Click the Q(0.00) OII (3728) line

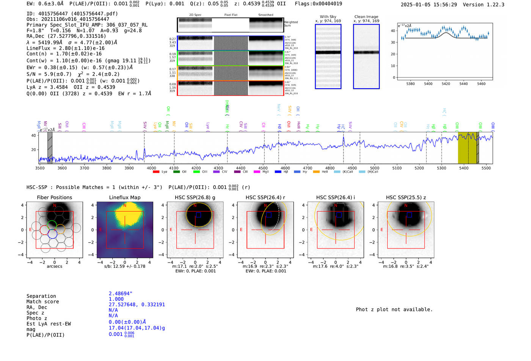pyautogui.click(x=89, y=94)
